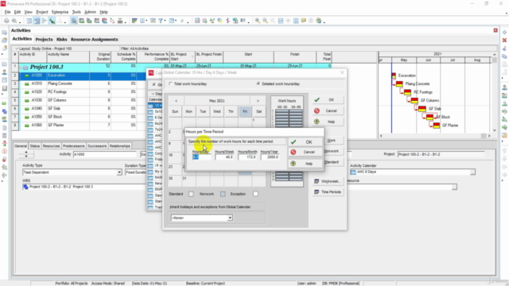Click the lightning-bolt toolbar icon

227,21
